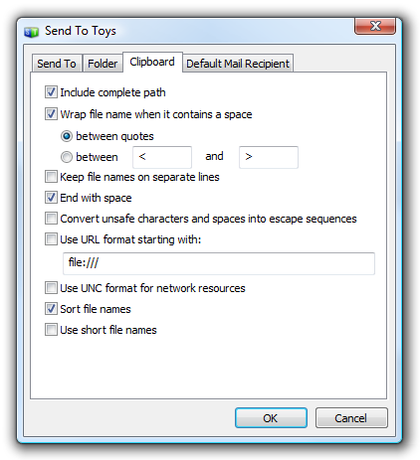This screenshot has width=420, height=460.
Task: Choose the between custom characters radio button
Action: [67, 157]
